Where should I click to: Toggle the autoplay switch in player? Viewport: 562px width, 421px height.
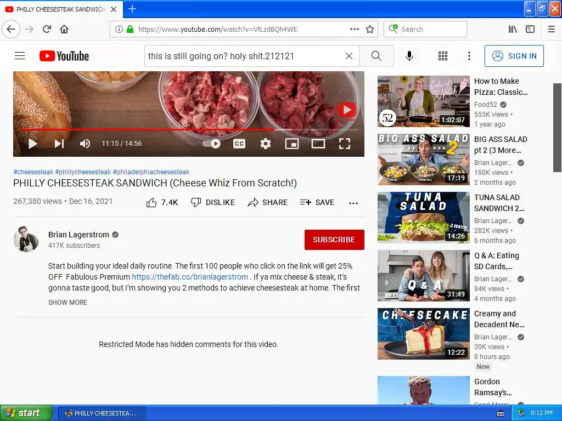(x=211, y=144)
